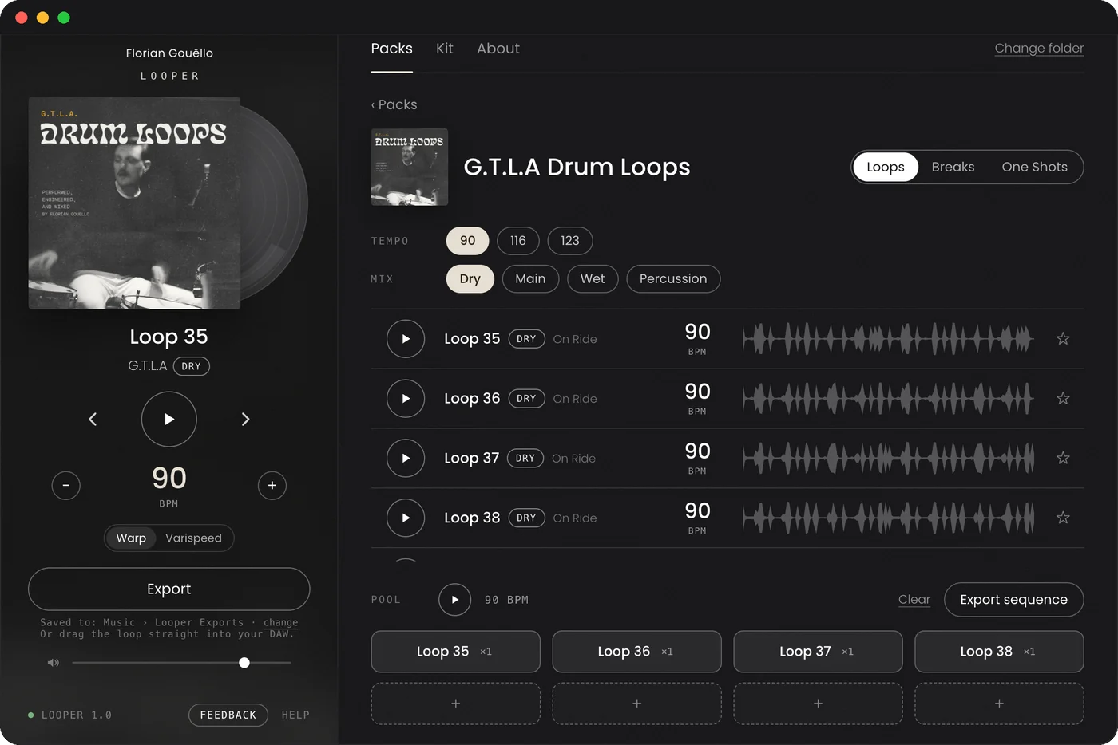Click the Loop 35 pool slot
This screenshot has height=745, width=1118.
[456, 652]
